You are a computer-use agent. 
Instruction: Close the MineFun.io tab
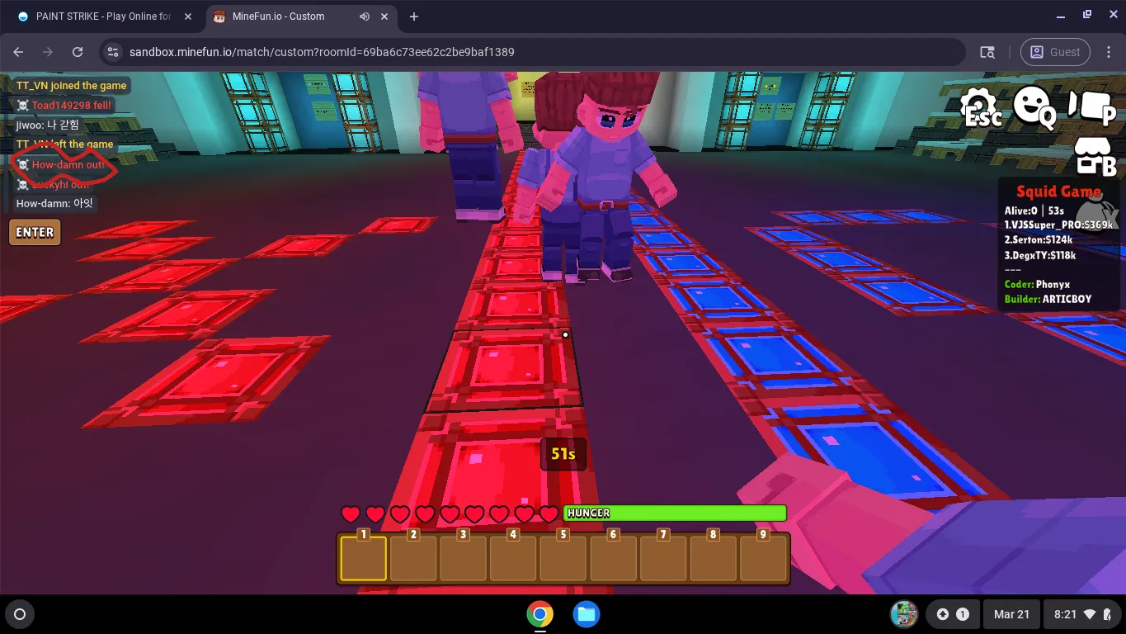point(386,17)
